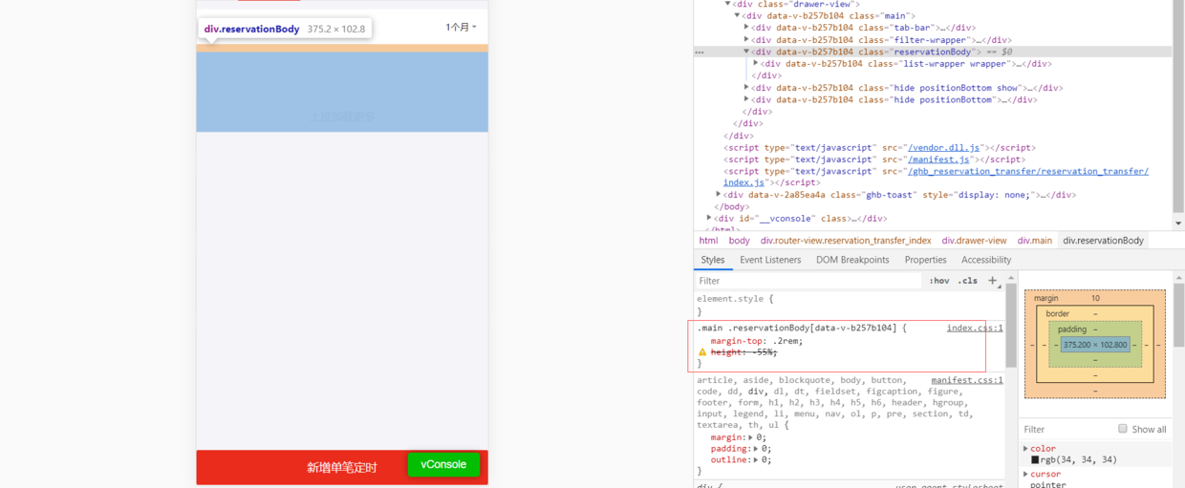The image size is (1185, 488).
Task: Expand the outline shorthand property arrow
Action: coord(756,460)
